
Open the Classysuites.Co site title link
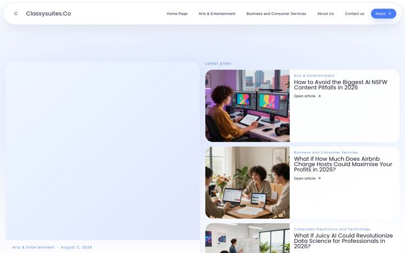[48, 13]
